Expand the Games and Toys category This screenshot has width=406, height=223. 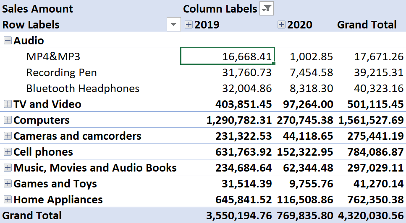tap(8, 184)
